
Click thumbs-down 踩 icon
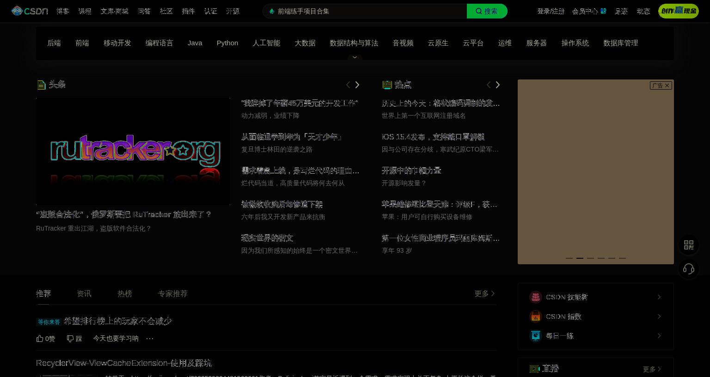[70, 339]
